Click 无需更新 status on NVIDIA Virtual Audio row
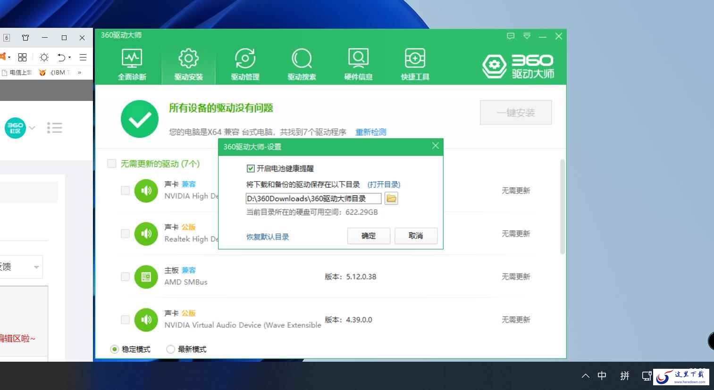 coord(516,320)
